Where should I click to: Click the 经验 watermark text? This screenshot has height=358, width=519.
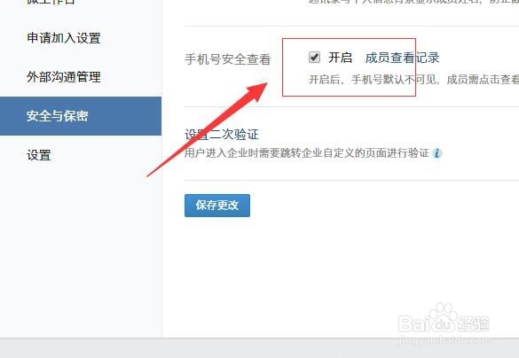tap(474, 323)
